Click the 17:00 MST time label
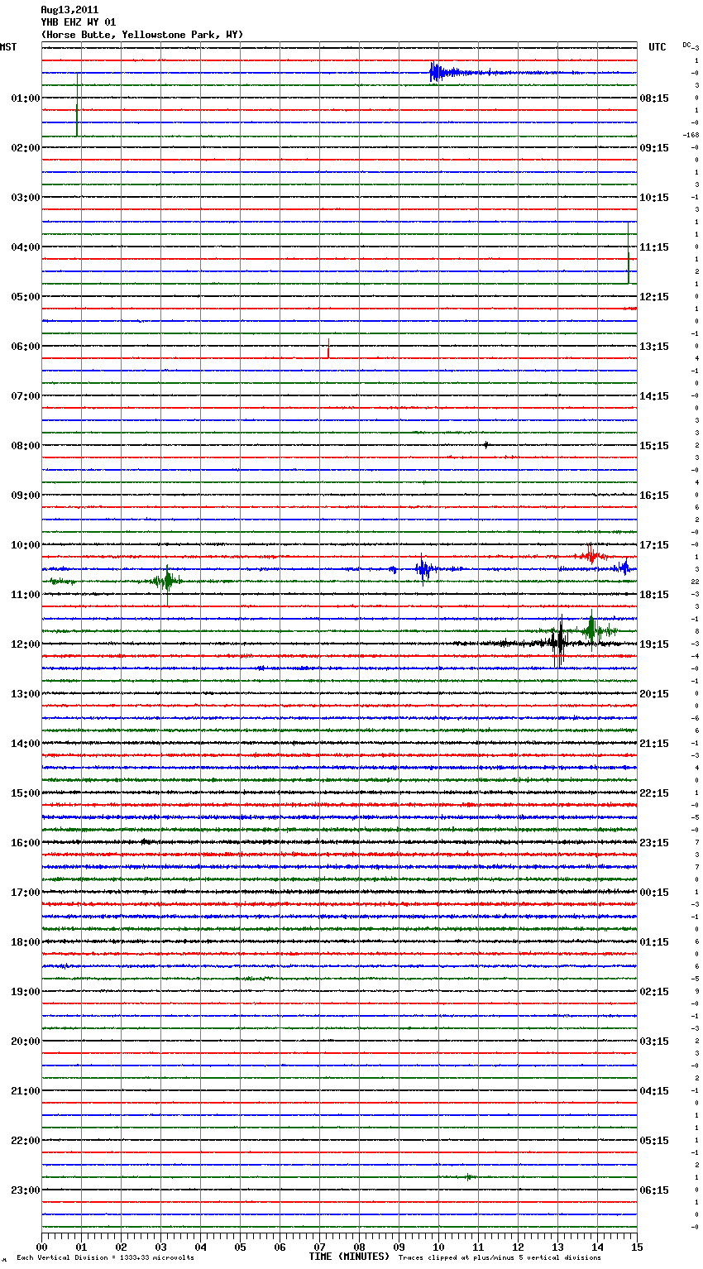Image resolution: width=703 pixels, height=1269 pixels. (x=26, y=892)
